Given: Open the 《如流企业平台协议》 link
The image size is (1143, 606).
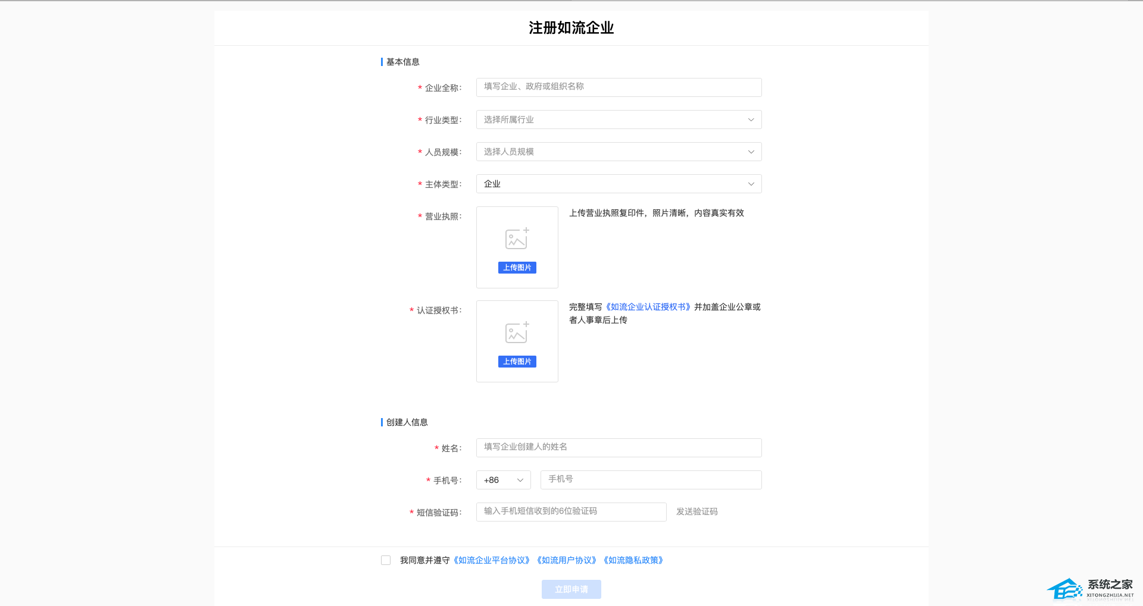Looking at the screenshot, I should 491,560.
